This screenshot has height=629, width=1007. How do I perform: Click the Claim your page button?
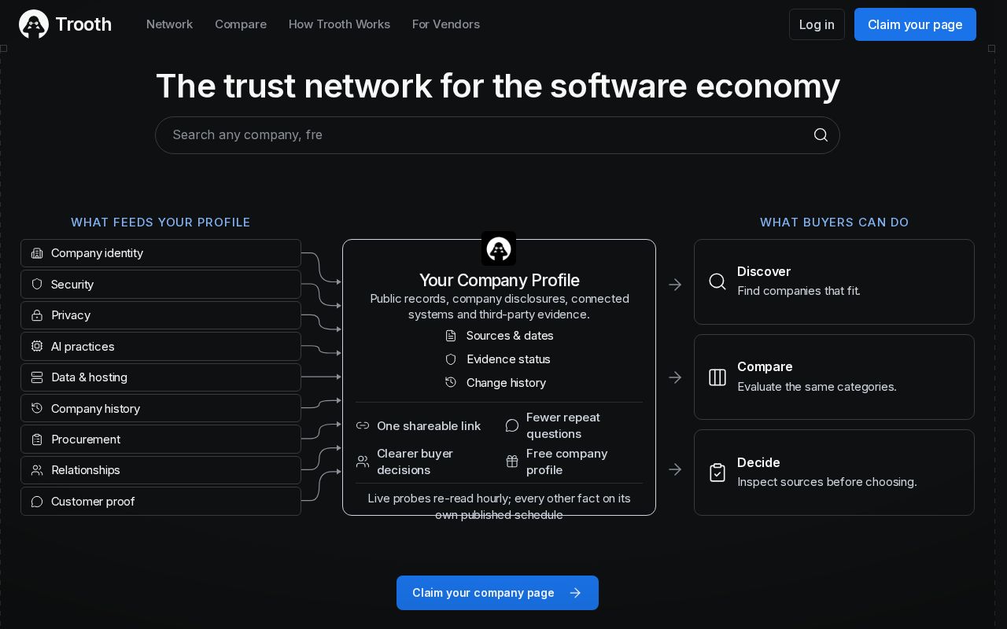click(x=915, y=24)
